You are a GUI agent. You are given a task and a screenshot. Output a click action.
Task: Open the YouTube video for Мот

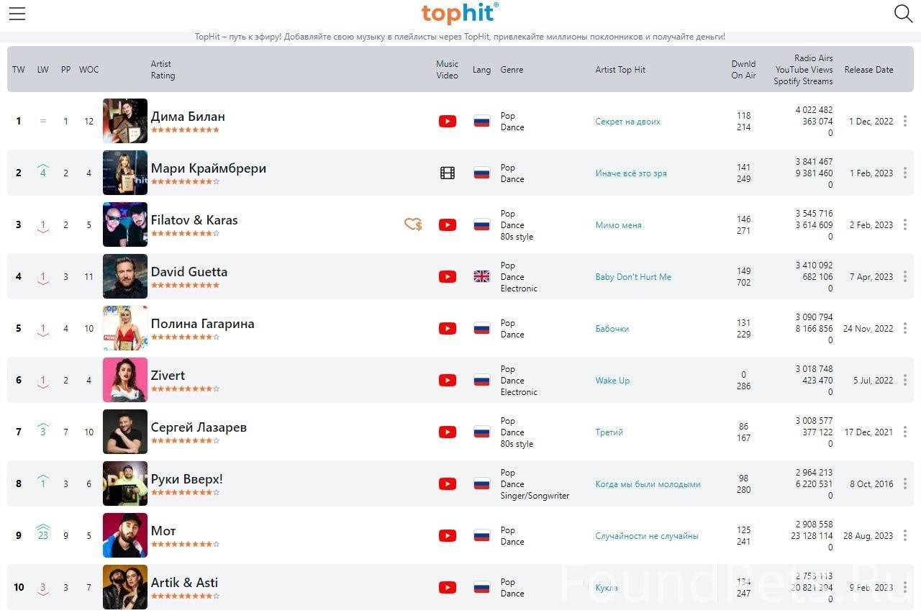coord(448,536)
